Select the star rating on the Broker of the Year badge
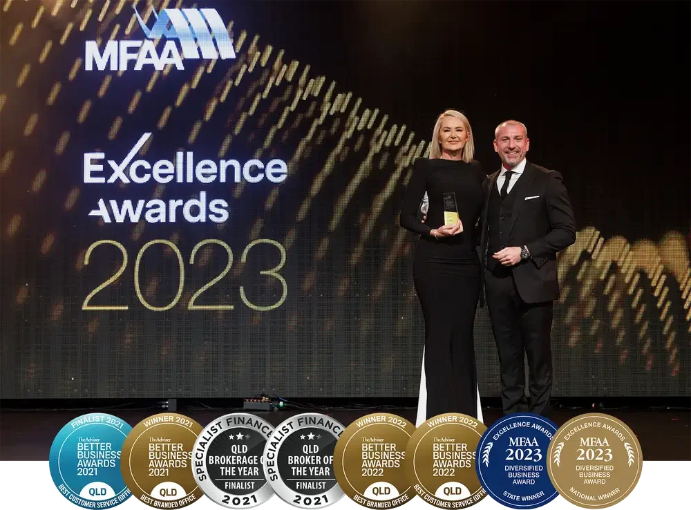Image resolution: width=691 pixels, height=510 pixels. click(x=311, y=435)
